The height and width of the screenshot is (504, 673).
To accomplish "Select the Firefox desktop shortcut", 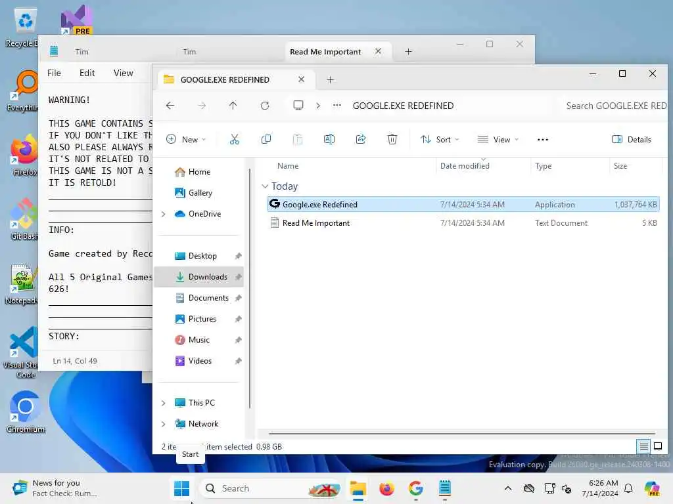I will (24, 155).
